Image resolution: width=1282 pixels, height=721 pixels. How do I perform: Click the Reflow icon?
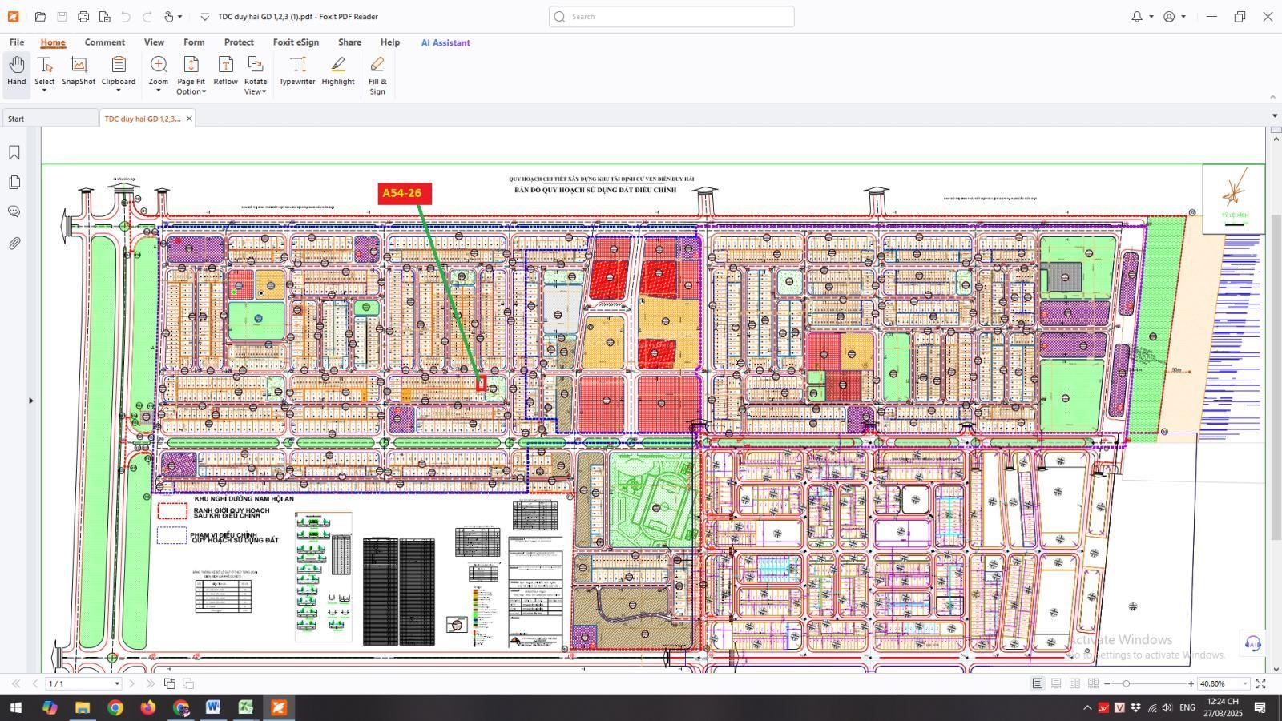(x=225, y=65)
